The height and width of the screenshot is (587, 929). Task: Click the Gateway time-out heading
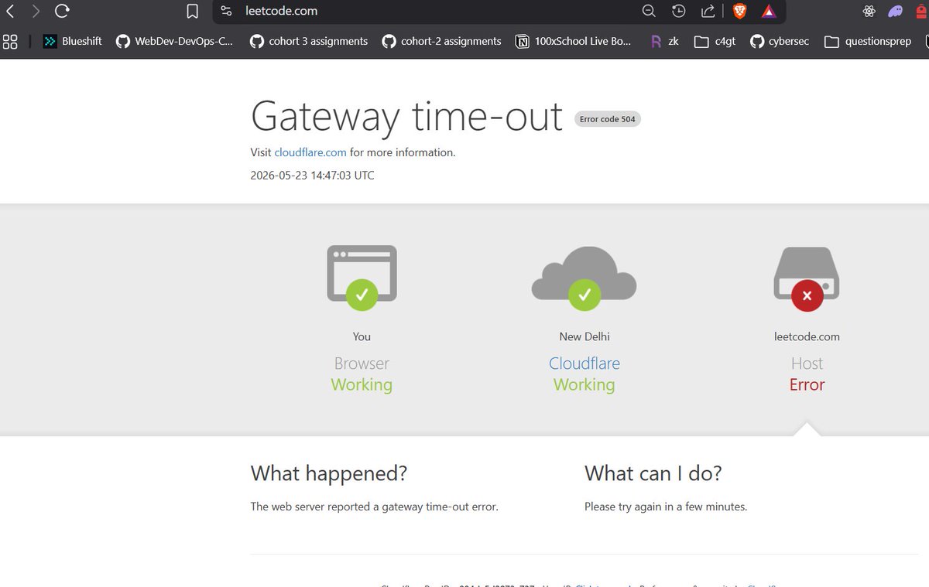tap(406, 117)
